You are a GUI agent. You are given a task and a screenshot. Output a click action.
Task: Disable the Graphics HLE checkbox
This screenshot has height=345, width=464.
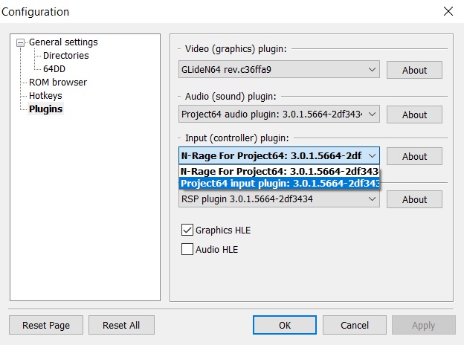click(x=187, y=230)
